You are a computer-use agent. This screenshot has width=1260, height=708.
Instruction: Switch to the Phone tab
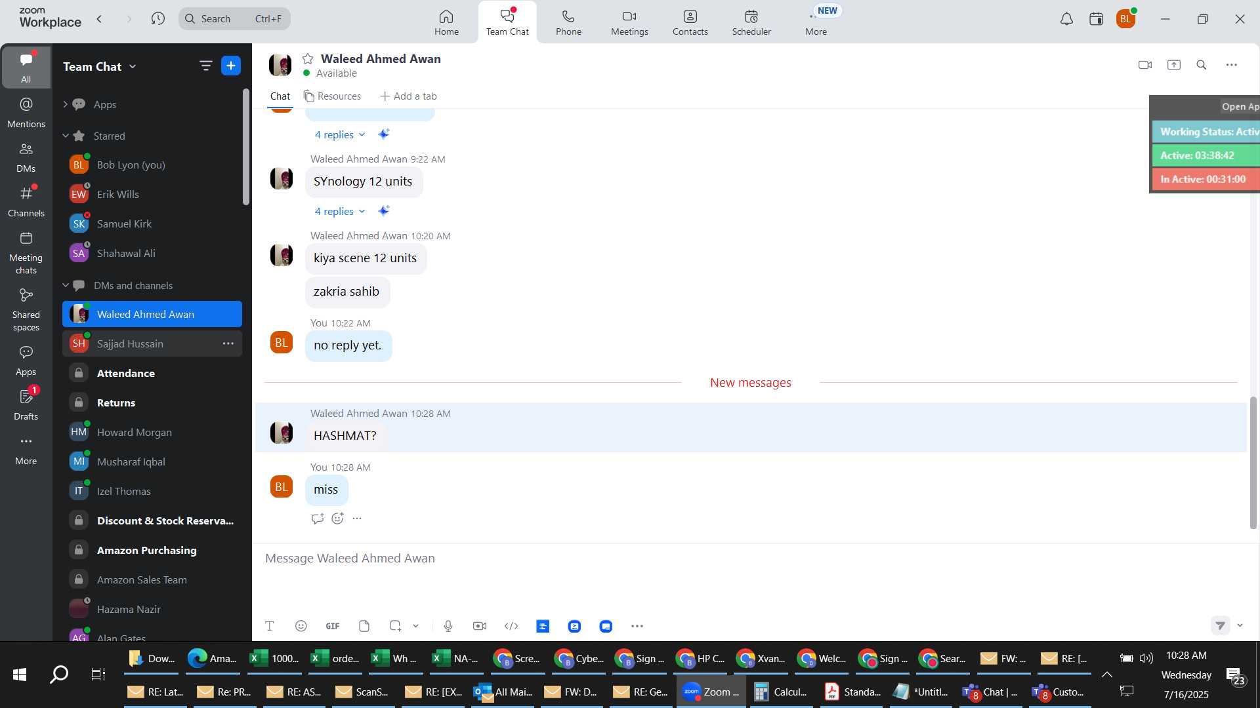568,22
